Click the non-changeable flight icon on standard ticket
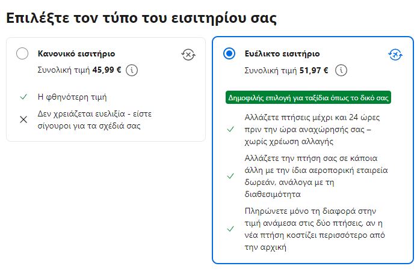This screenshot has width=420, height=272. point(188,55)
